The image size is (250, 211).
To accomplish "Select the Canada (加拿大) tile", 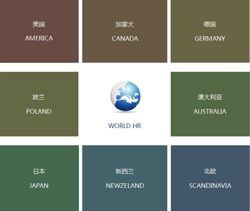I will [125, 31].
